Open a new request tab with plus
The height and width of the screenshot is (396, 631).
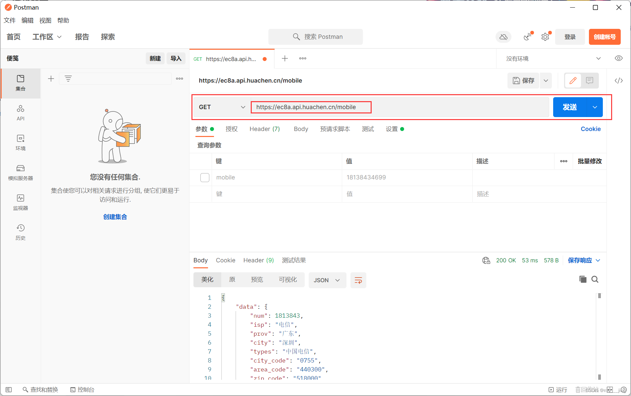(x=285, y=59)
